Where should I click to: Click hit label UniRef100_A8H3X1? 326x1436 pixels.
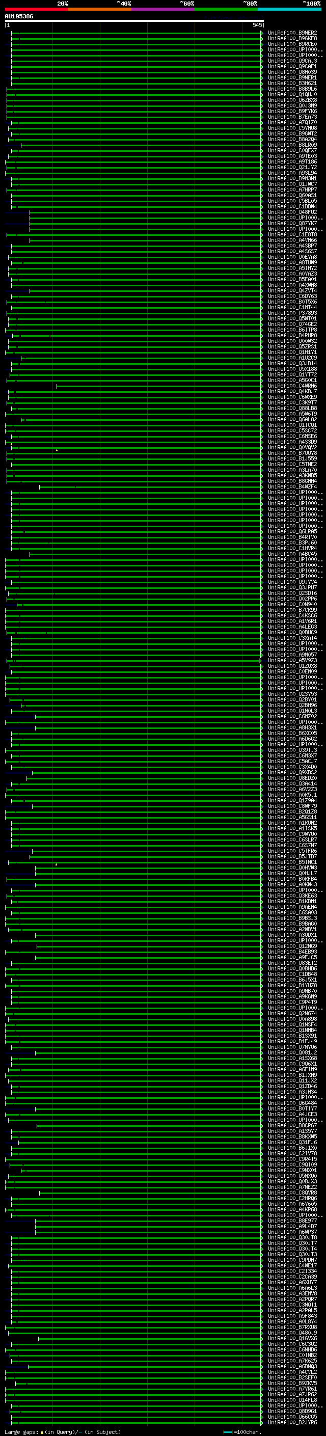point(292,727)
